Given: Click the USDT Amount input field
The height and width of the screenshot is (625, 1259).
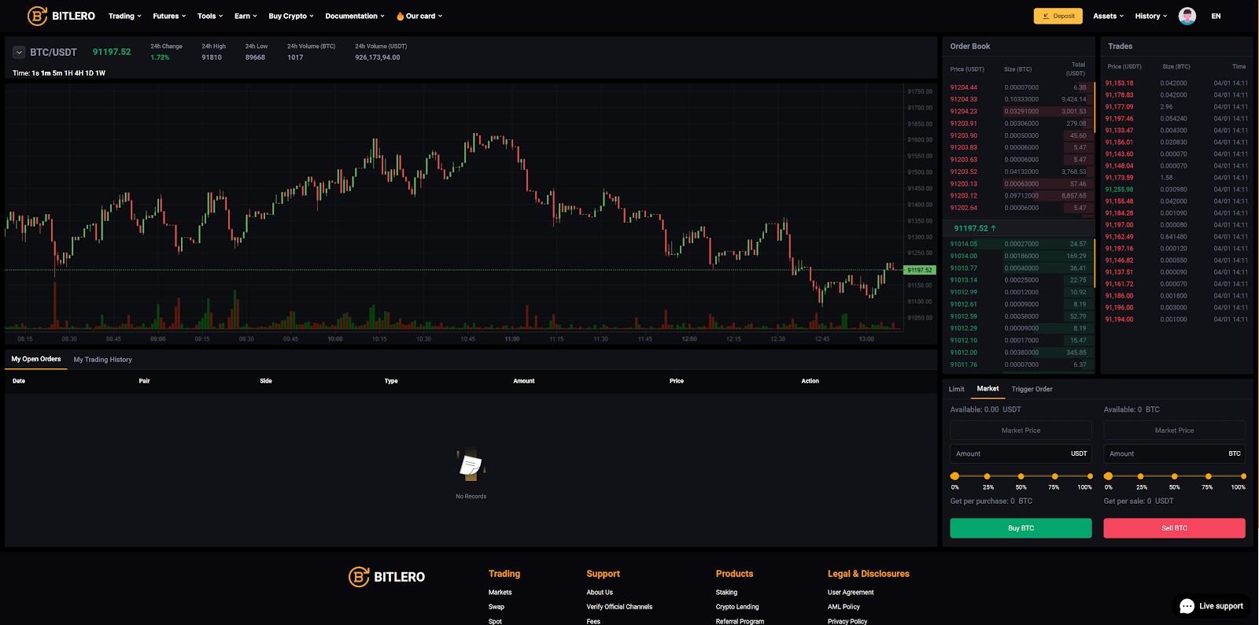Looking at the screenshot, I should pos(1011,454).
